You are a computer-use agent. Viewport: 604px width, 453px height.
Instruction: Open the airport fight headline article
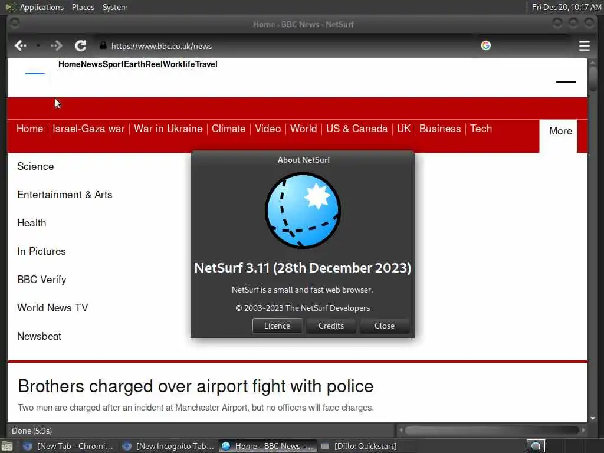[196, 386]
